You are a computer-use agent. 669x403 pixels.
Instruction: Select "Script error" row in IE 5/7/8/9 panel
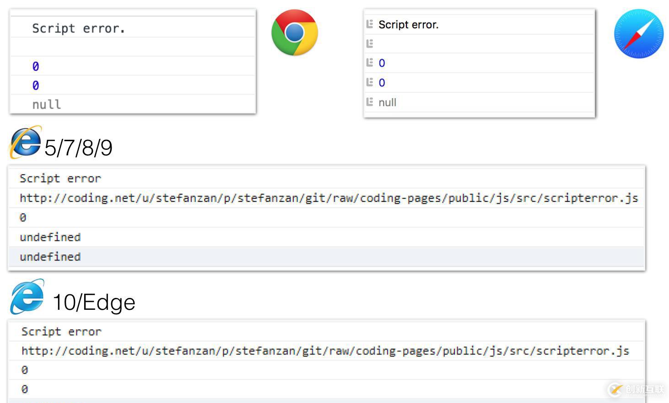coord(60,178)
